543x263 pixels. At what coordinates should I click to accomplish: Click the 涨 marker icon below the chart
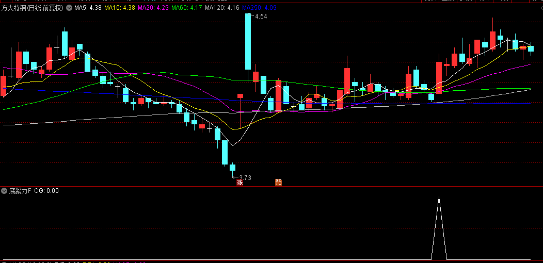[239, 183]
